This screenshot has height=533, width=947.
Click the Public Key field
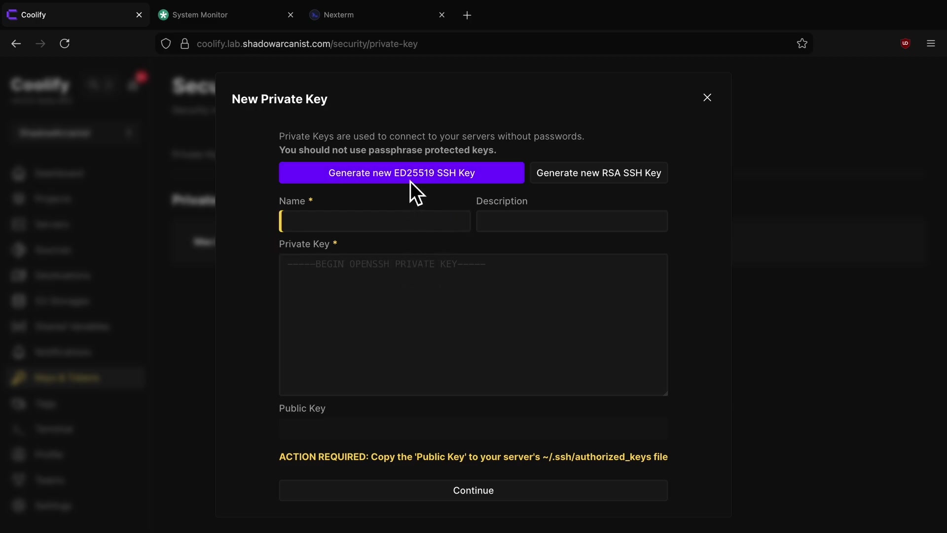point(473,429)
